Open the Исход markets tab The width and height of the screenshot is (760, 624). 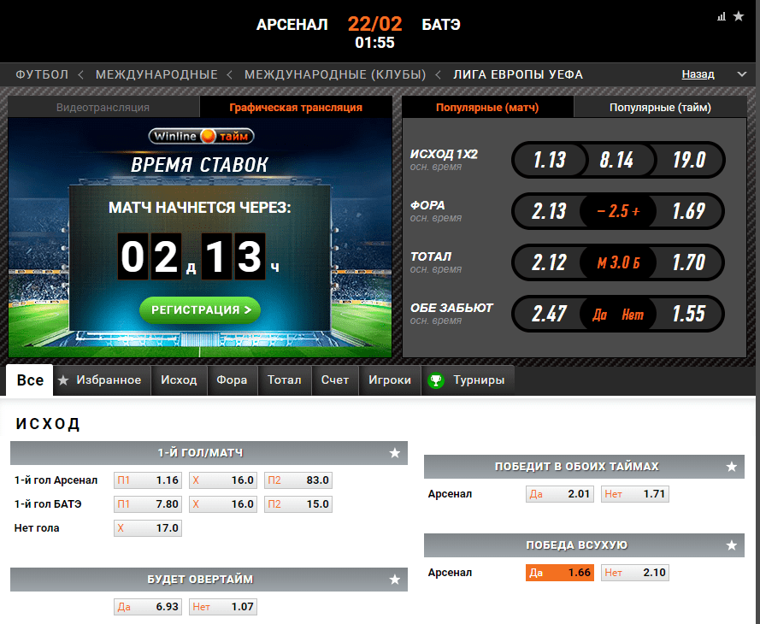(179, 380)
